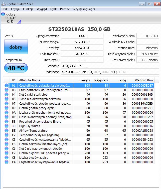Screen dimensions: 161x189
Task: Select the 'Ilość cykli start/stop' row
Action: pos(79,95)
